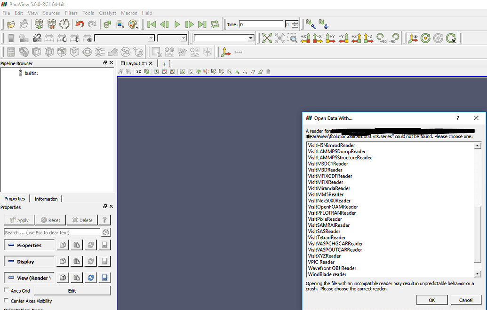
Task: Open the Sources menu
Action: click(51, 13)
